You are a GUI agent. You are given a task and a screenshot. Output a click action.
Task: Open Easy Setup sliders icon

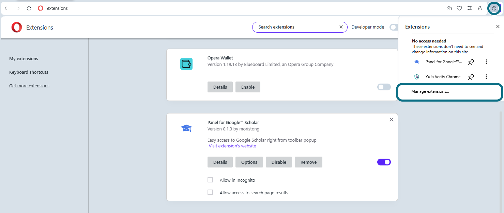click(x=470, y=8)
